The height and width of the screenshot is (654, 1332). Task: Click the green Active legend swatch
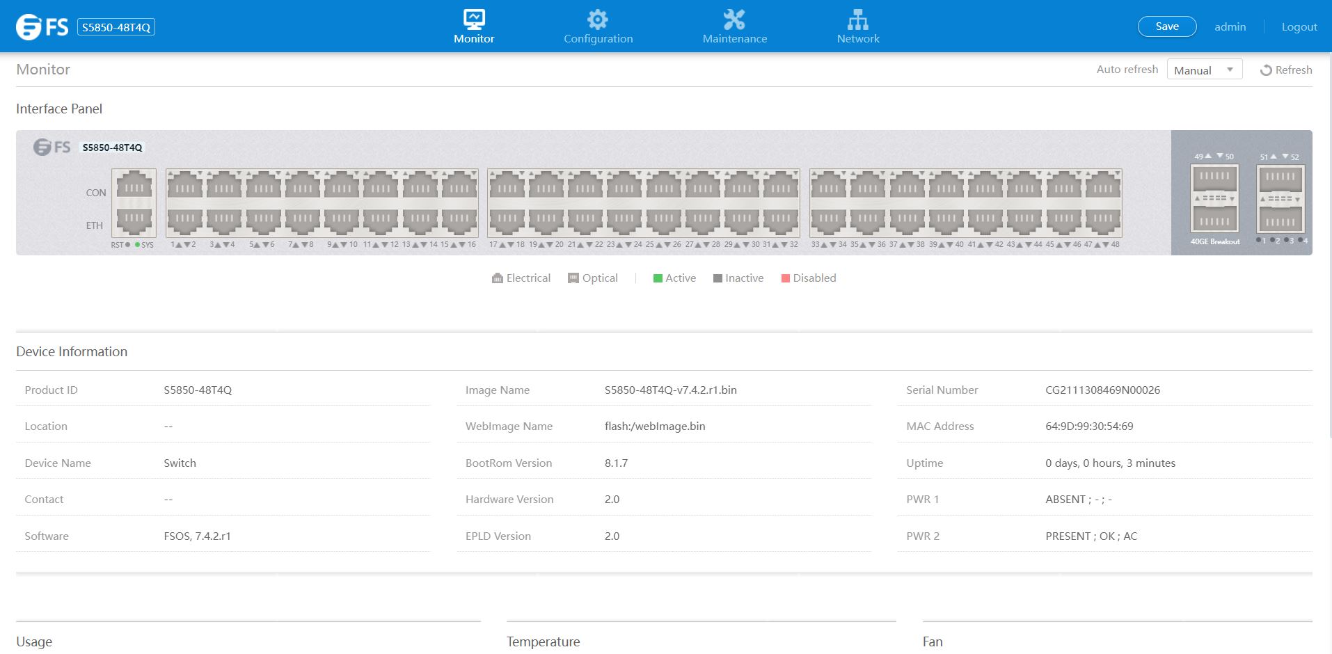[x=658, y=278]
